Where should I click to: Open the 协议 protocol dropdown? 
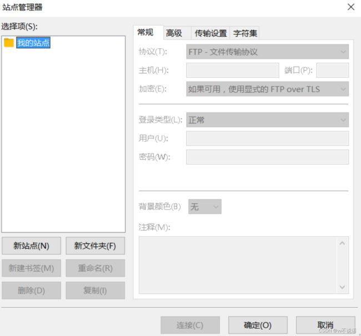(x=267, y=52)
